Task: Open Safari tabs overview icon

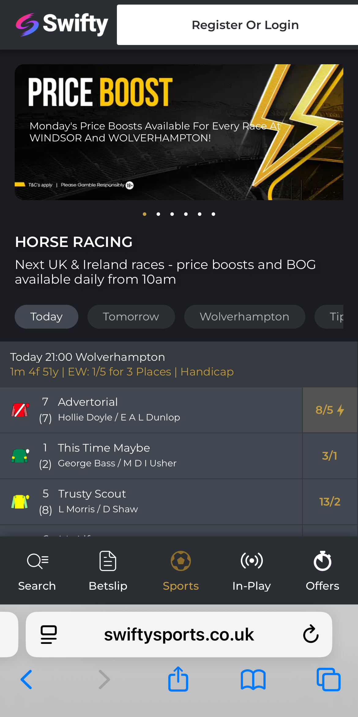Action: (x=328, y=680)
